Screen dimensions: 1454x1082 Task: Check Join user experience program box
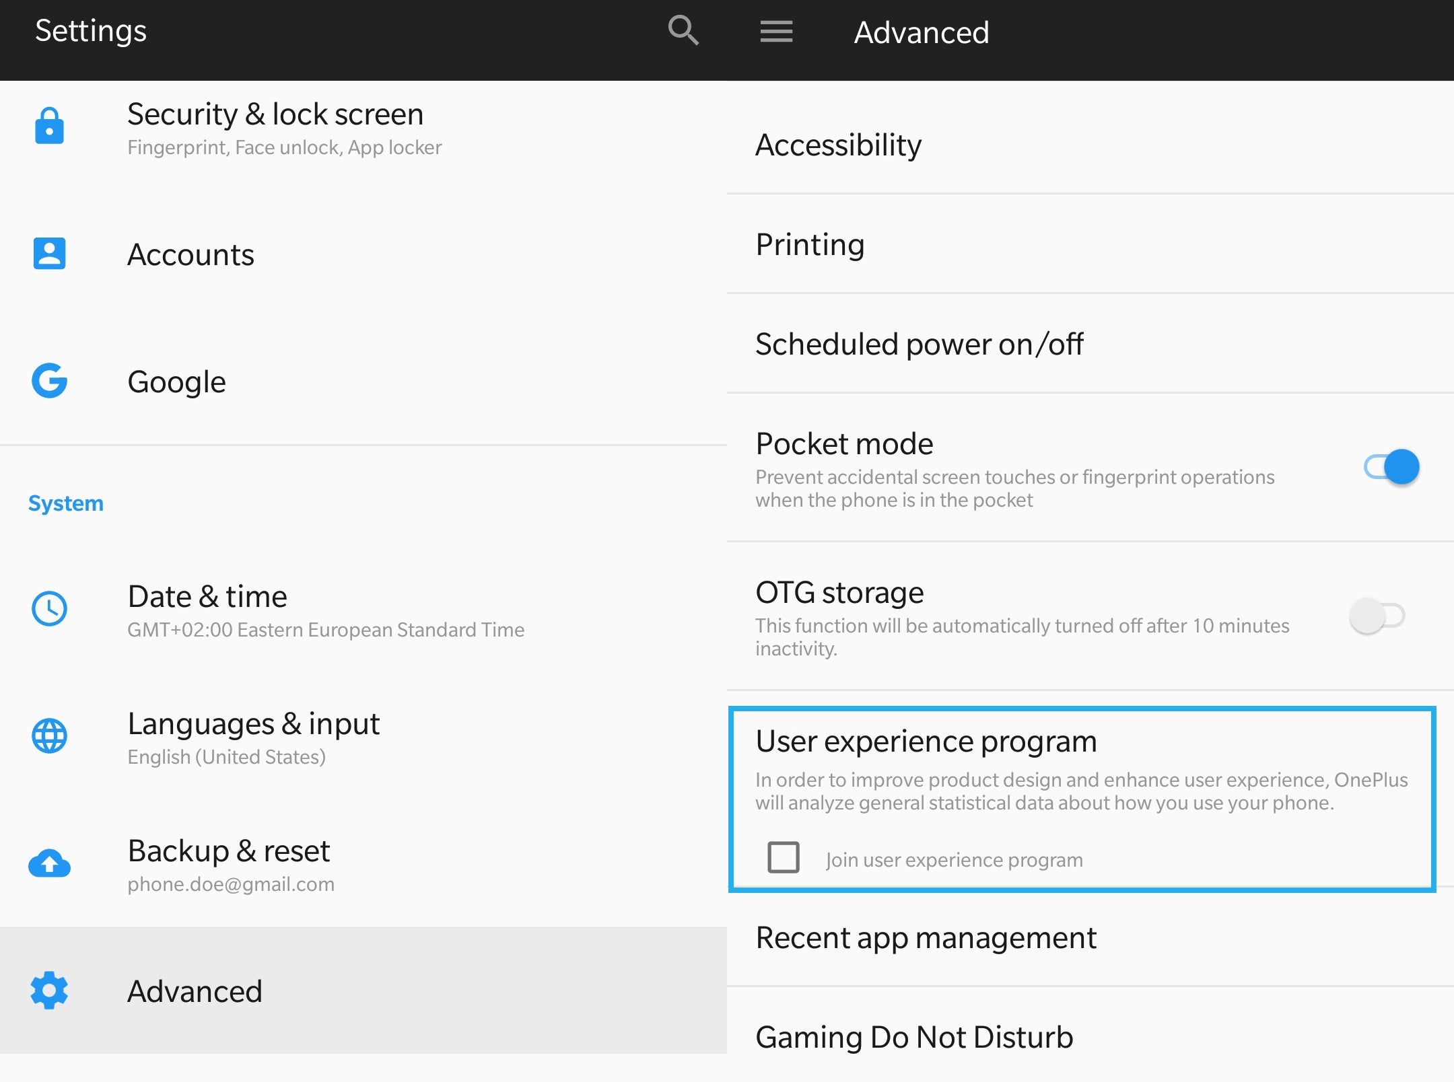click(x=784, y=857)
